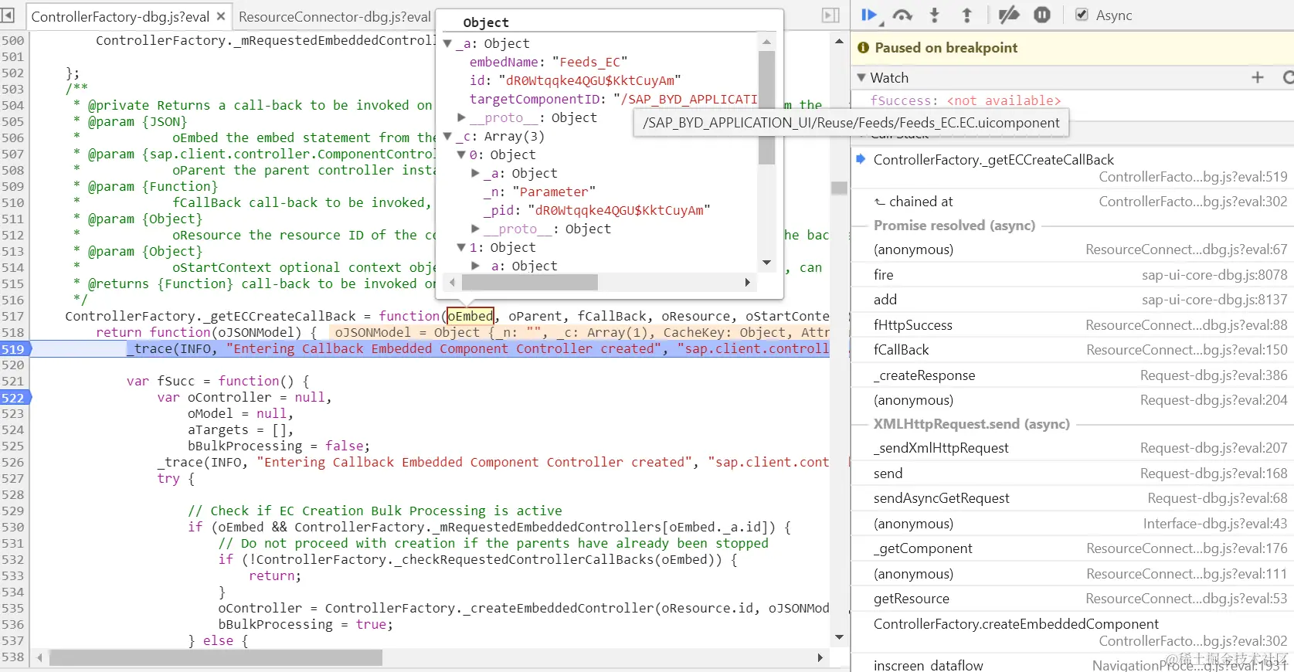Screen dimensions: 1294x672
Task: Collapse the 0: Object array entry
Action: pos(461,155)
